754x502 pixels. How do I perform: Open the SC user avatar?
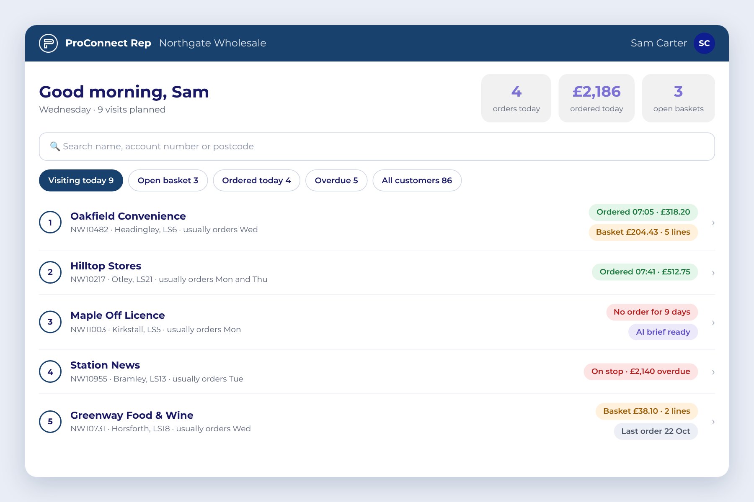point(704,43)
